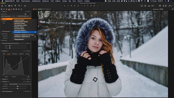The image size is (174, 98).
Task: Toggle the Слой 1 layer checkmark
Action: pos(2,21)
